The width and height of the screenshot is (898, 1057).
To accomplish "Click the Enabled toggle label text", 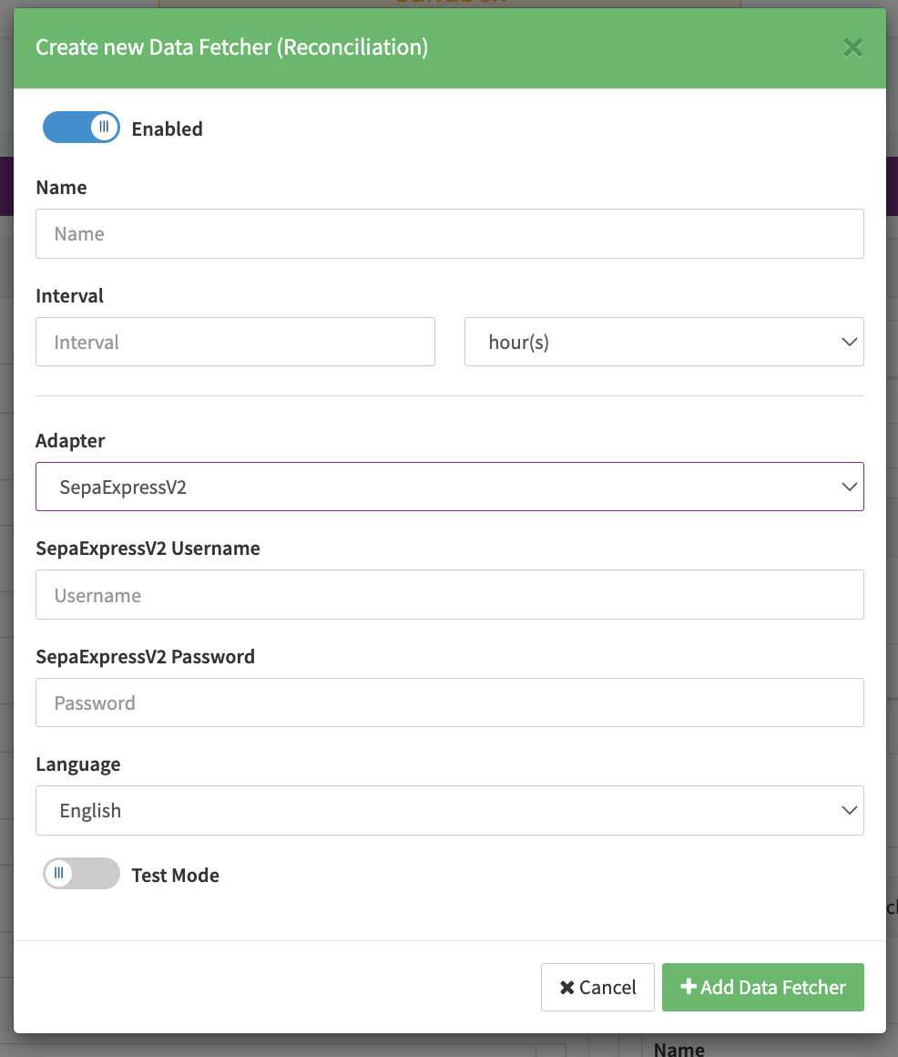I will 167,129.
